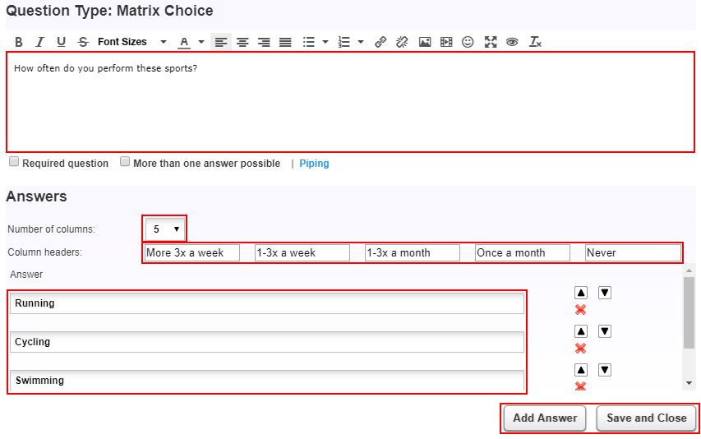Viewport: 701px width, 439px height.
Task: Insert an image
Action: [x=425, y=42]
